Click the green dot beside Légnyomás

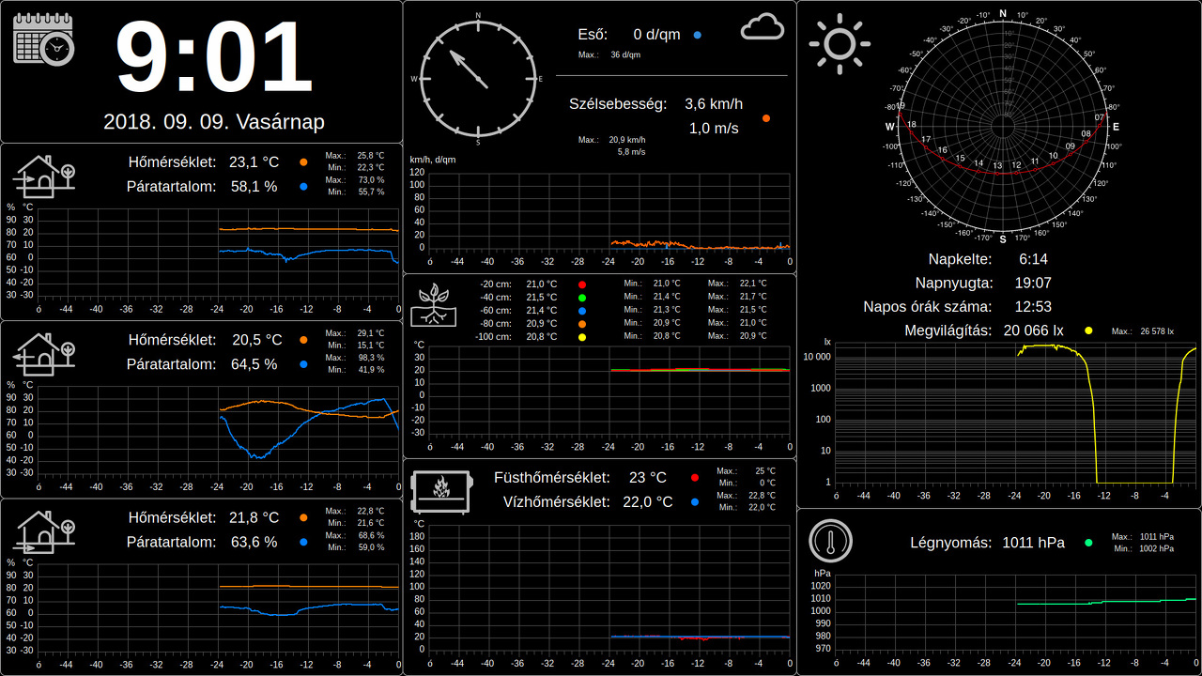coord(1089,542)
